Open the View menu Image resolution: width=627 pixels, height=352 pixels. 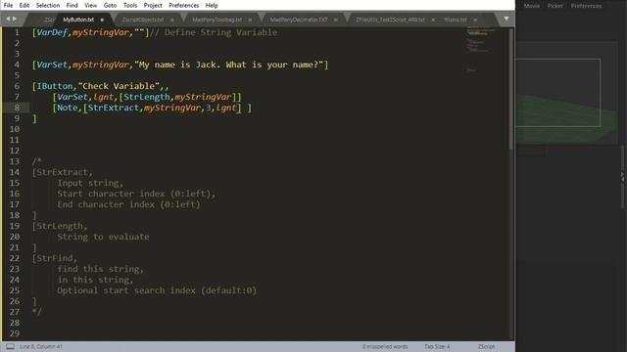point(90,5)
